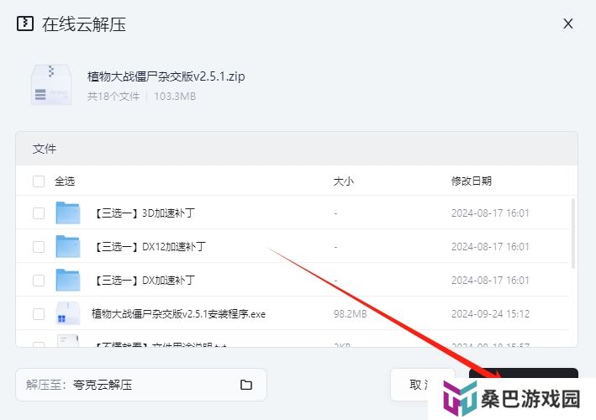Check the 【三选一】3D加速补丁 folder checkbox
Image resolution: width=596 pixels, height=420 pixels.
39,213
